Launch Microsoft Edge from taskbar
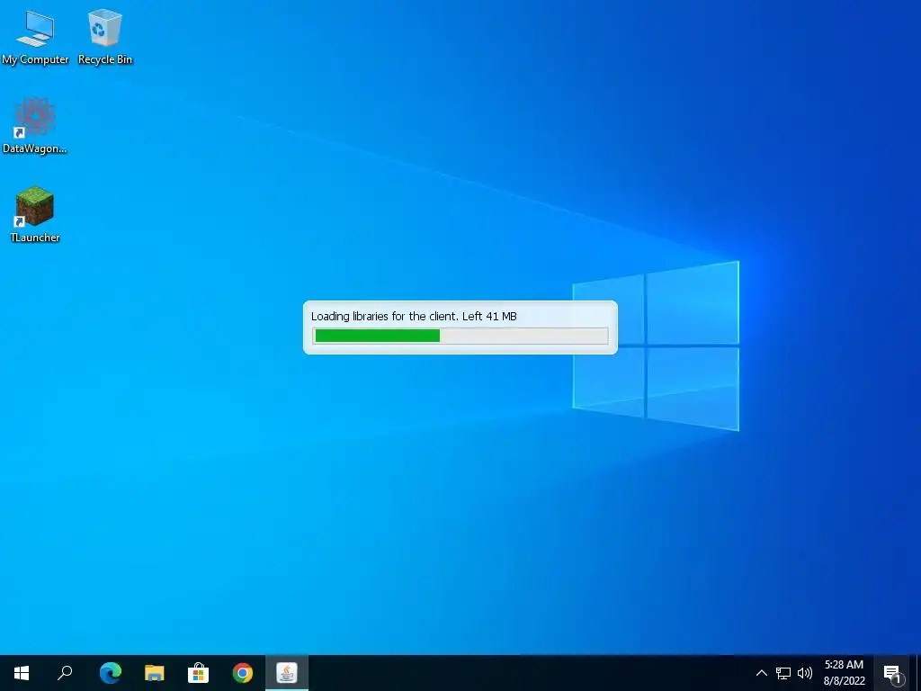921x691 pixels. (110, 673)
